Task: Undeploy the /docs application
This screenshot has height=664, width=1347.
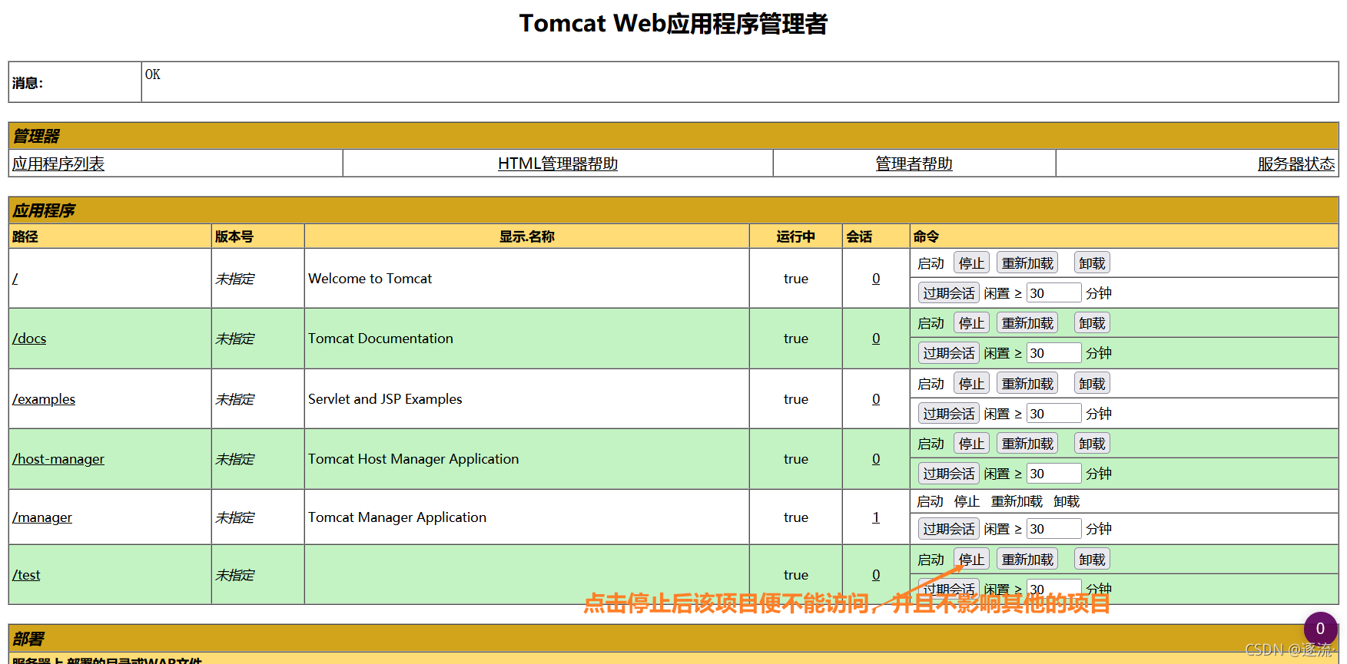Action: (x=1092, y=323)
